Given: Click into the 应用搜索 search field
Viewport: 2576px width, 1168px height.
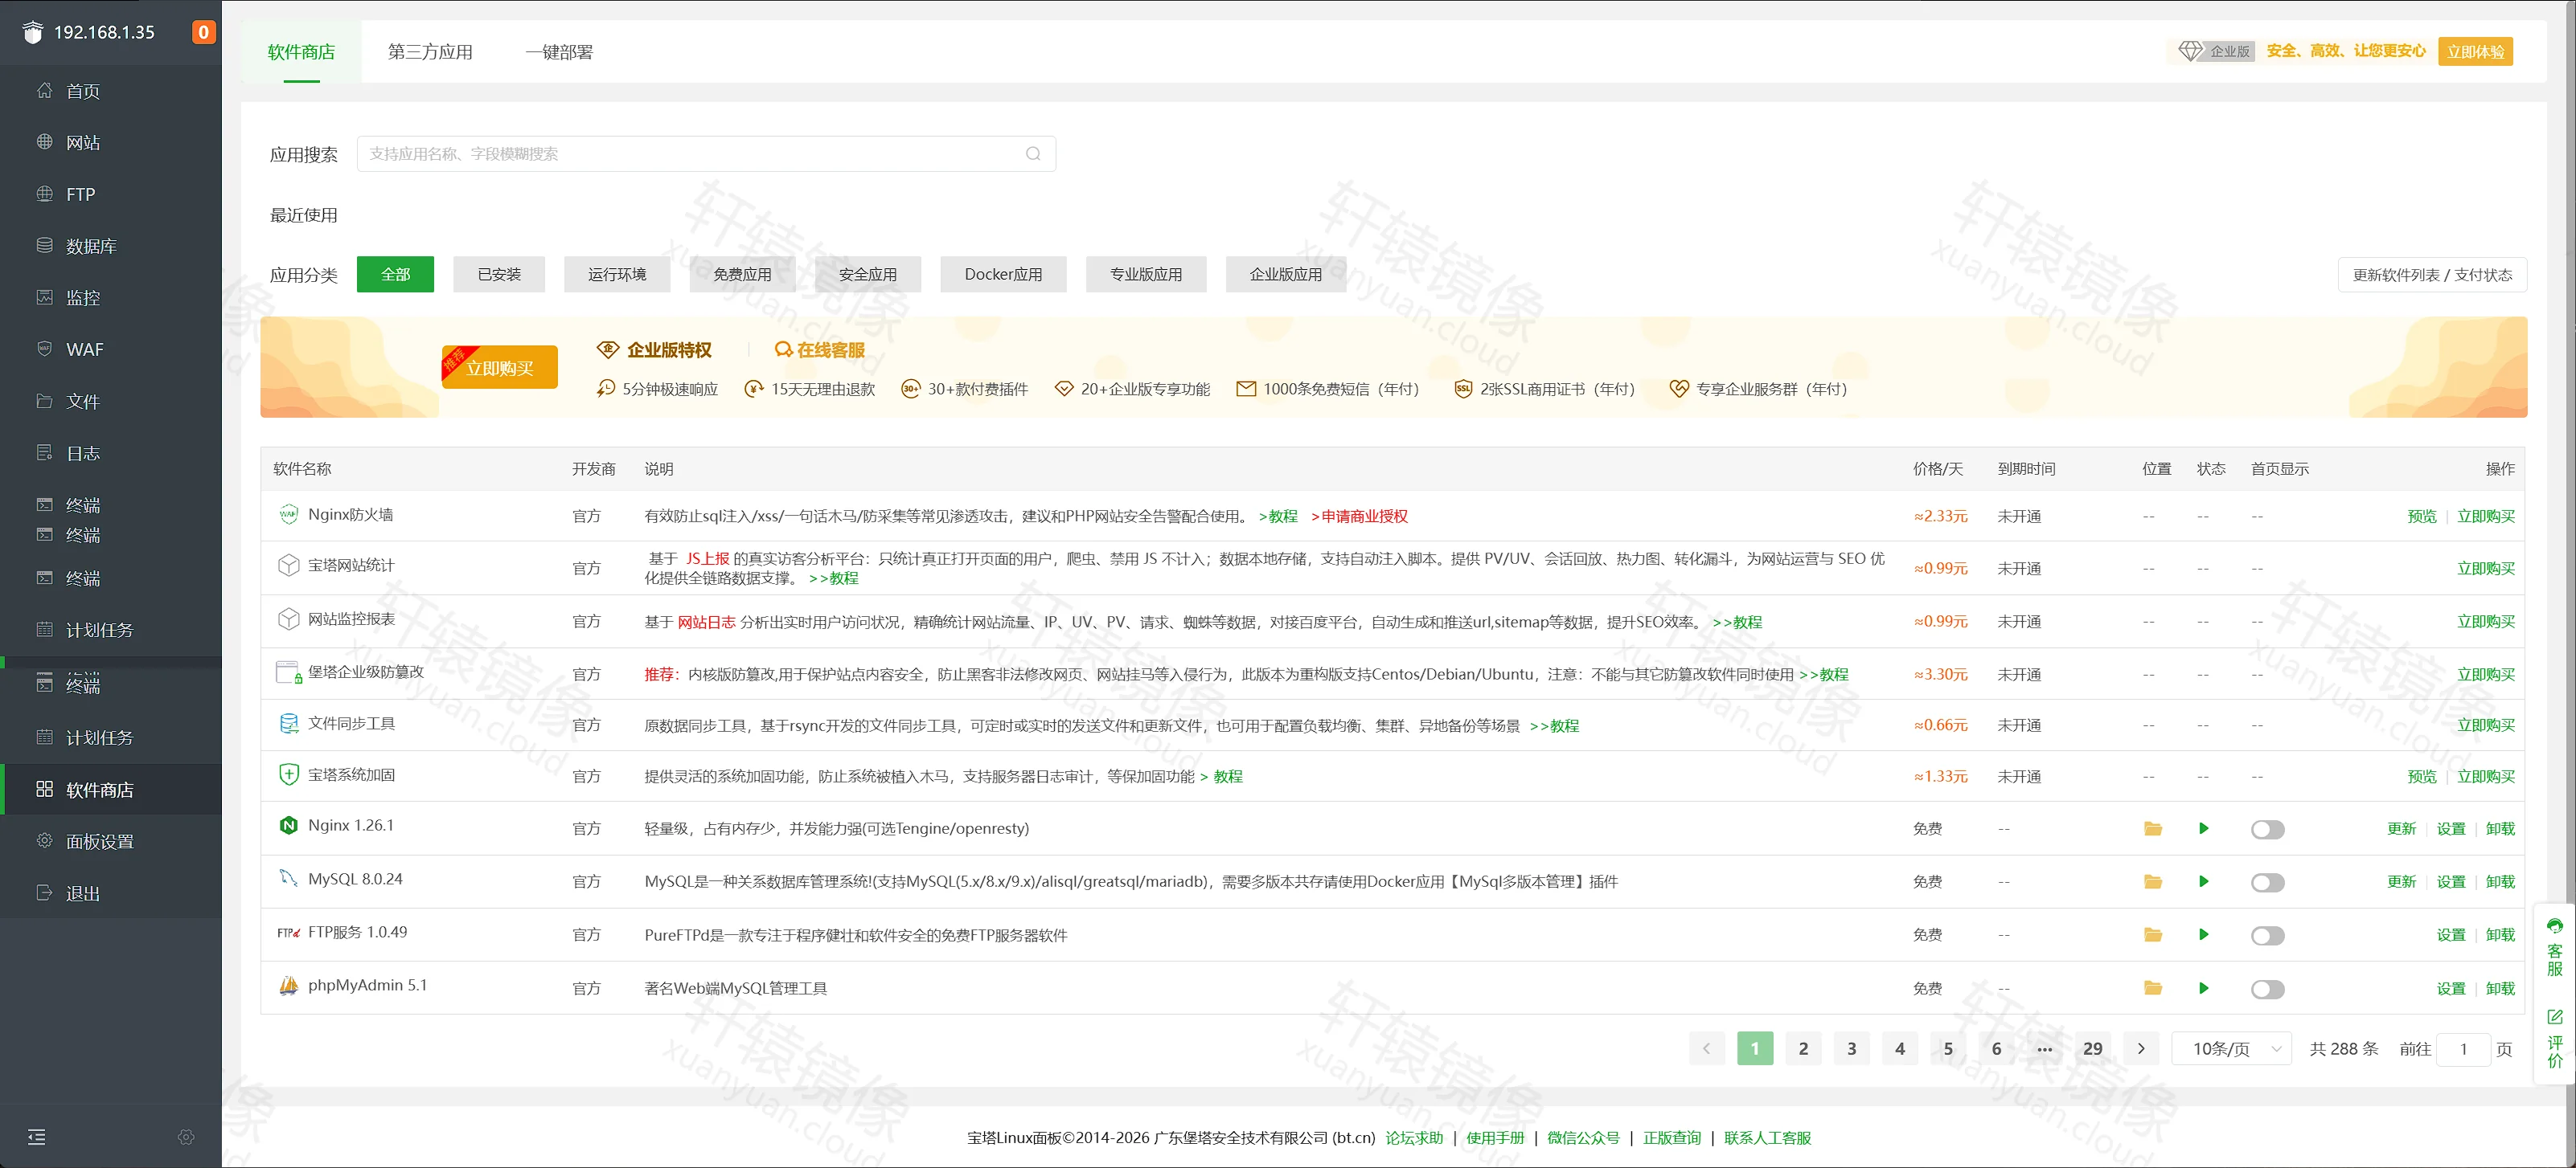Looking at the screenshot, I should pos(706,154).
